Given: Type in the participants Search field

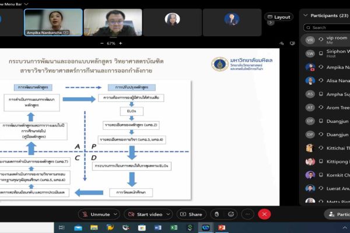Looking at the screenshot, I should (x=330, y=27).
